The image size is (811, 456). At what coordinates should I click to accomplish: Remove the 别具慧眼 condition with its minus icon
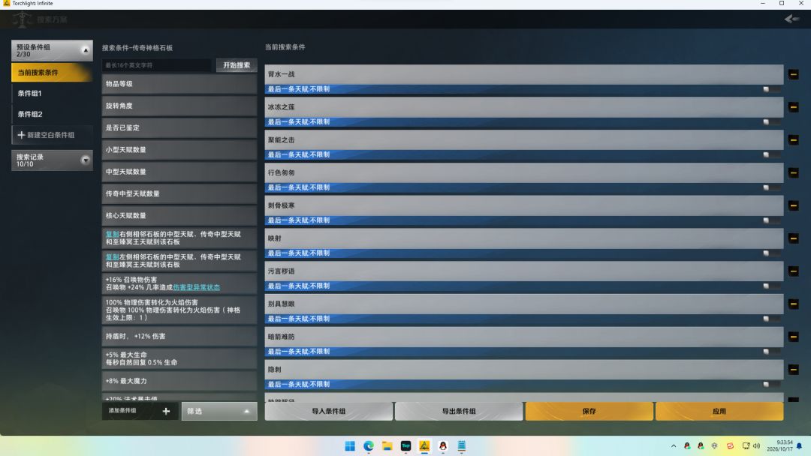click(793, 304)
